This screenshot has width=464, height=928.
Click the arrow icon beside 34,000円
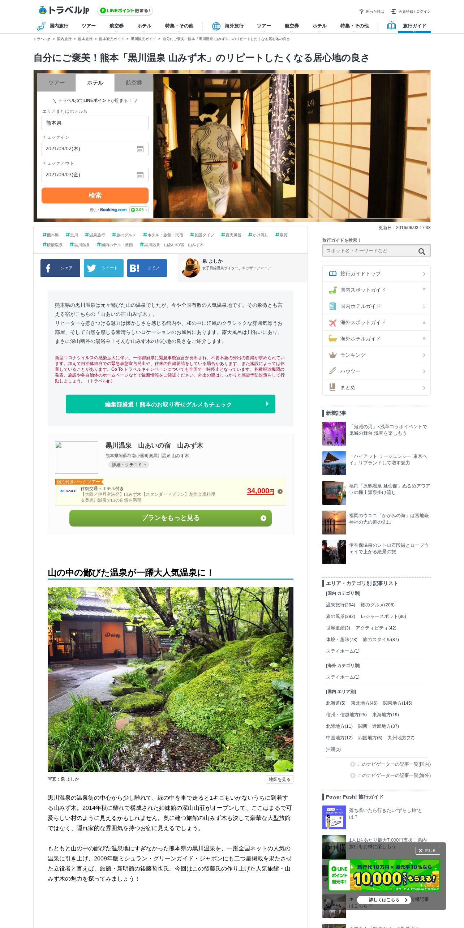click(280, 491)
